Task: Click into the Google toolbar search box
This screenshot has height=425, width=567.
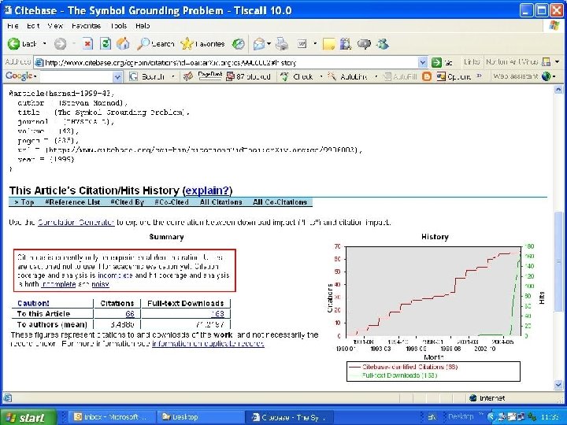Action: tap(76, 76)
